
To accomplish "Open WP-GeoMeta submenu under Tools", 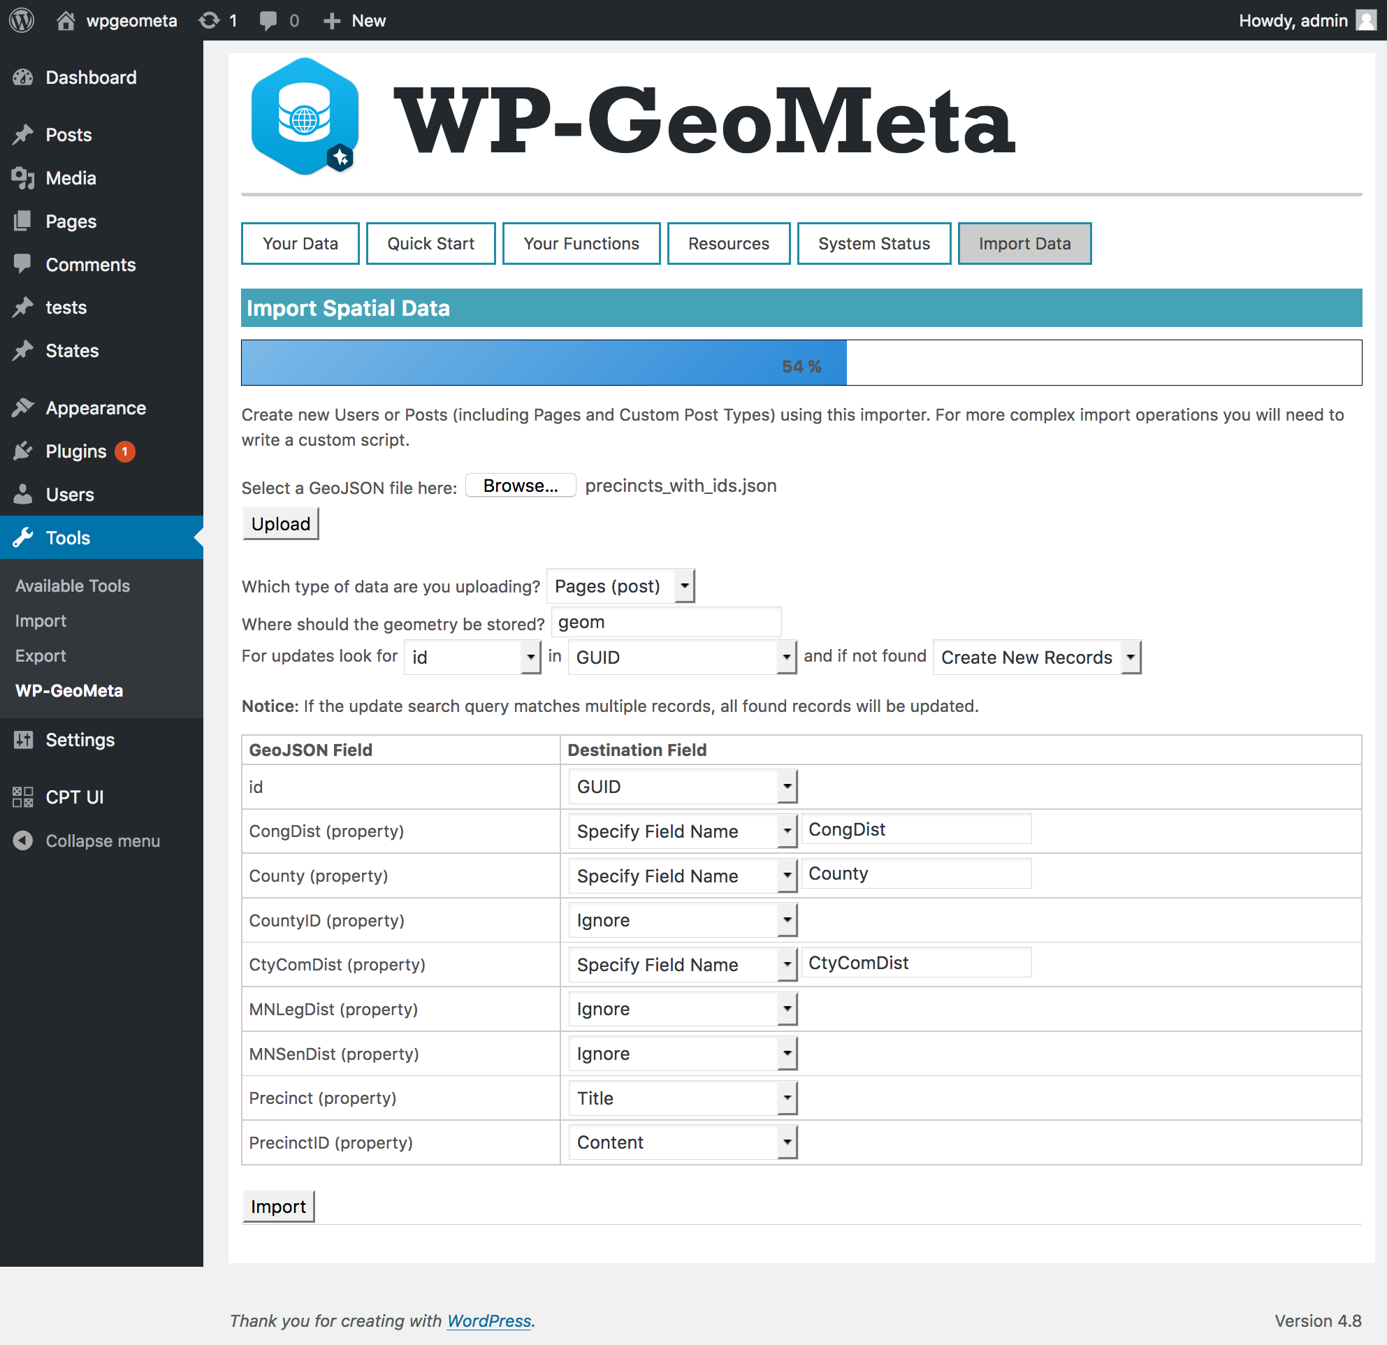I will coord(69,691).
